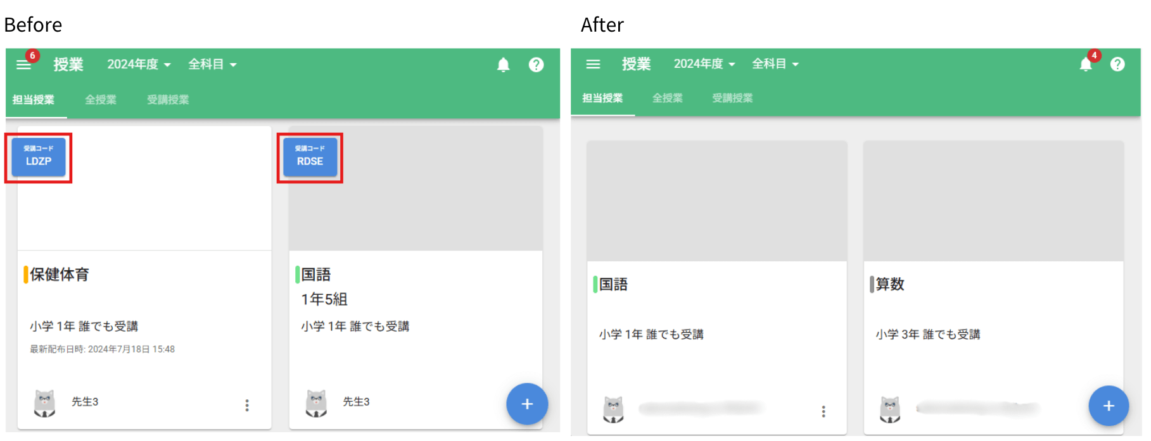Expand 全科目 dropdown in After header
1151x441 pixels.
(x=775, y=64)
